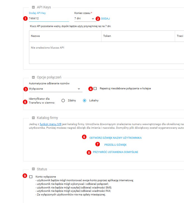This screenshot has height=203, width=184.
Task: Click Odtwórz dźwięk nazwy użytkownika
Action: coord(115,138)
